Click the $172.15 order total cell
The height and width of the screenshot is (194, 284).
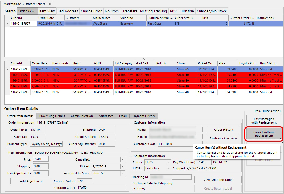coord(242,24)
